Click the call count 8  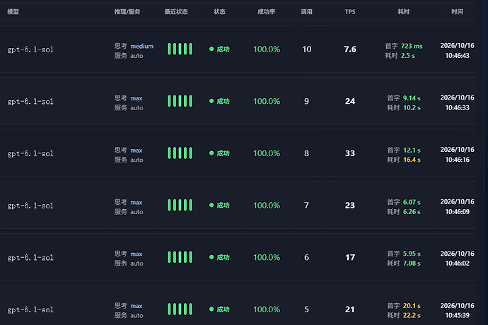coord(306,153)
